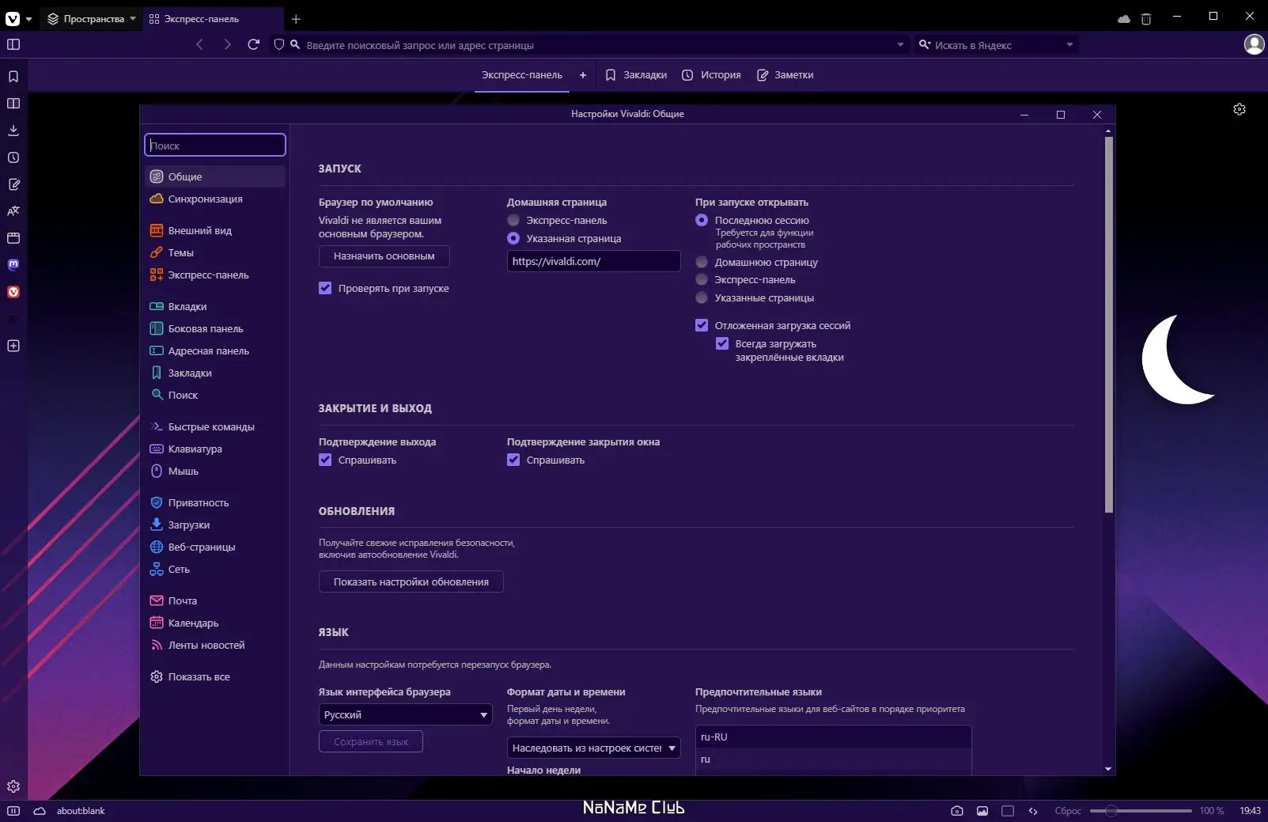Toggle images display in the status bar

pos(982,811)
